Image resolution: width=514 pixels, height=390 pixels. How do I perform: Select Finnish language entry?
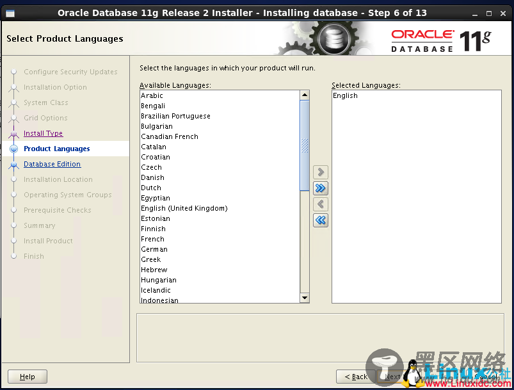220,229
